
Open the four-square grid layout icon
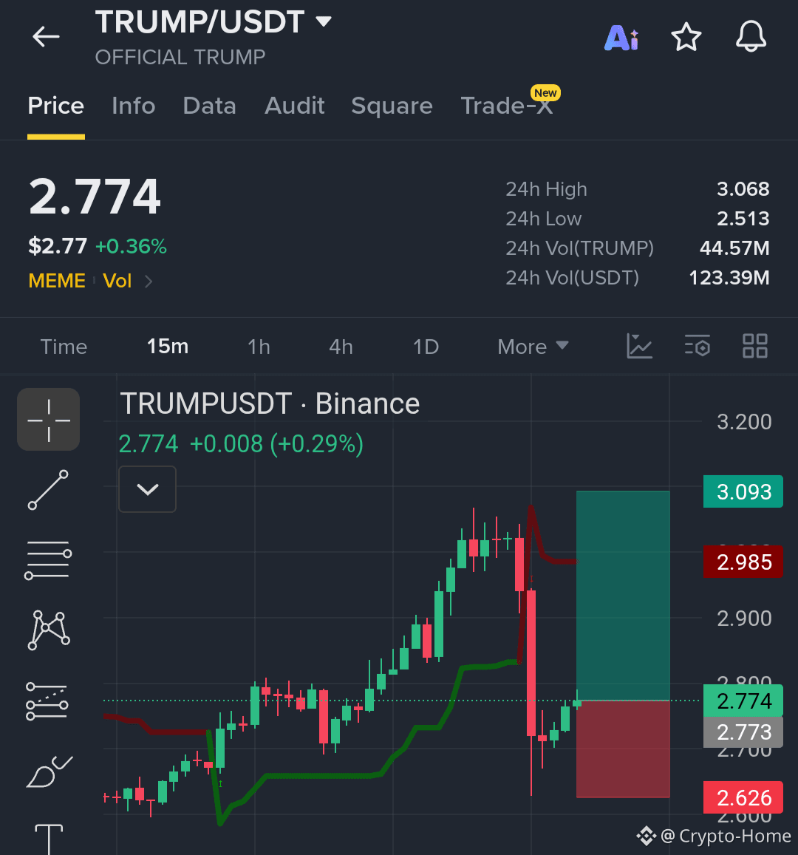(x=755, y=346)
